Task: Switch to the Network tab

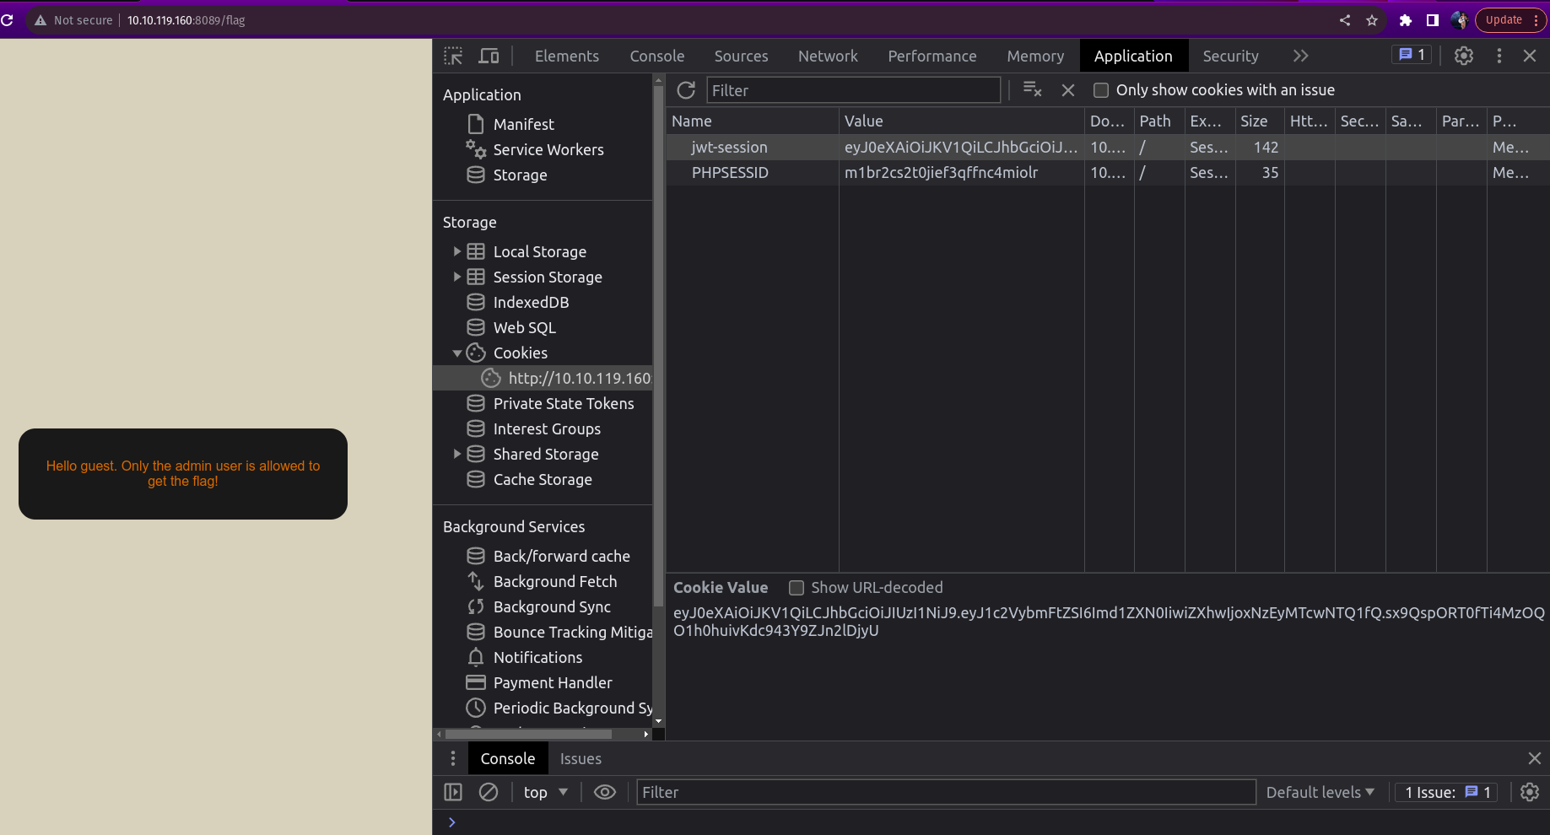Action: pyautogui.click(x=827, y=56)
